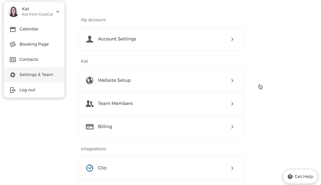Screen dimensions: 321x185
Task: Click the Log out arrow icon
Action: (x=13, y=90)
